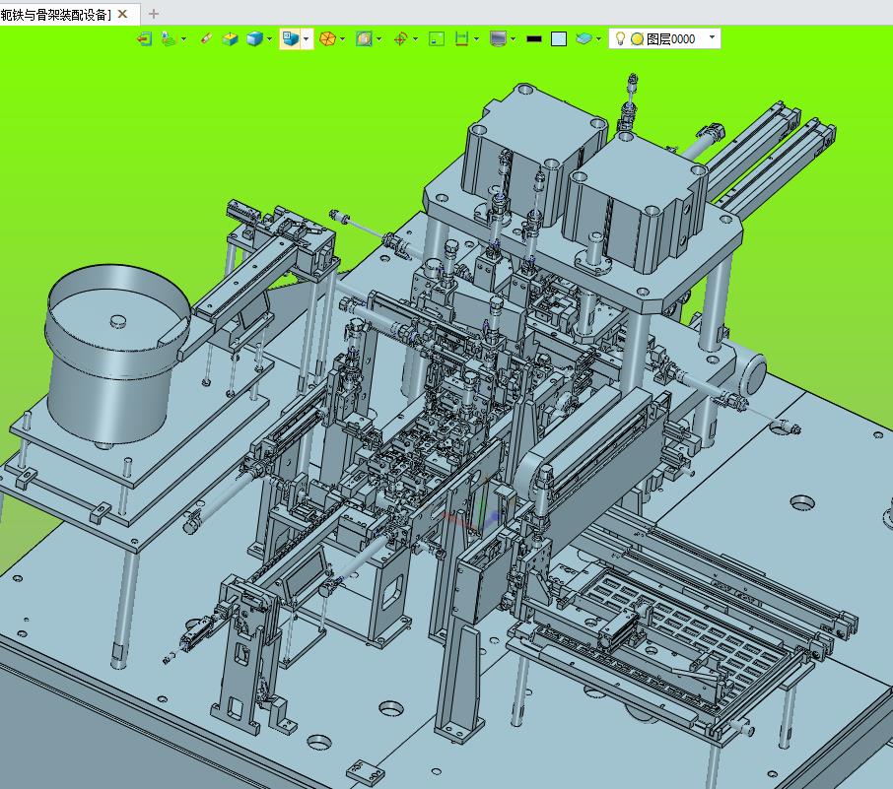The image size is (893, 789).
Task: Click the yellow-top box view icon
Action: point(230,38)
